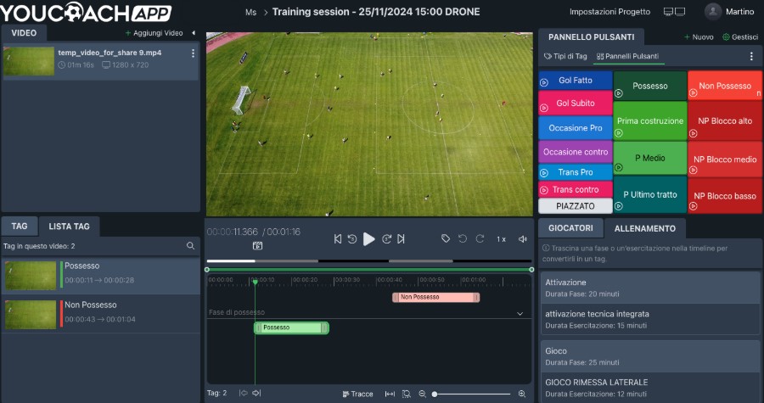Switch to the VIDEO tab
Viewport: 764px width, 403px height.
coord(24,32)
